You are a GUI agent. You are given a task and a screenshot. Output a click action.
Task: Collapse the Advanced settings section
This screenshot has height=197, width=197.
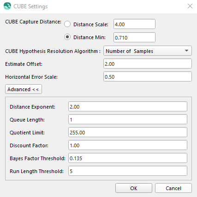coord(24,89)
